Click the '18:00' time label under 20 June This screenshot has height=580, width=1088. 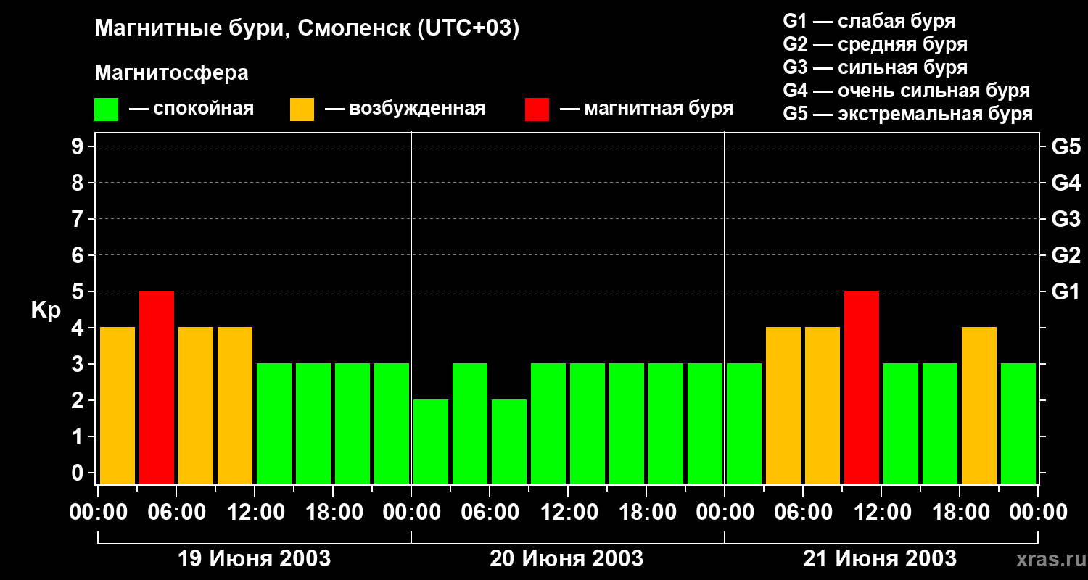point(647,513)
